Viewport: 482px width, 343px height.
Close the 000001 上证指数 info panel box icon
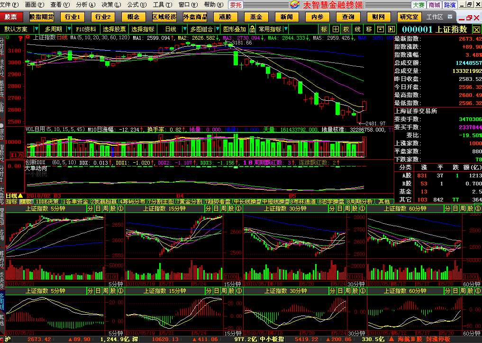[476, 29]
